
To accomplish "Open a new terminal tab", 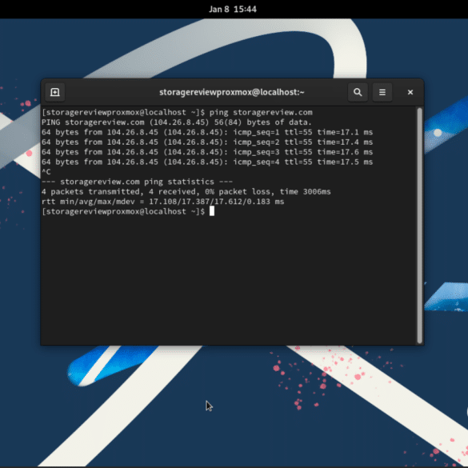I will 54,92.
